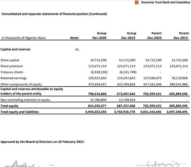Click total equity and liabilities 3,097,248,495
Screen dimensions: 191x167
[177, 112]
